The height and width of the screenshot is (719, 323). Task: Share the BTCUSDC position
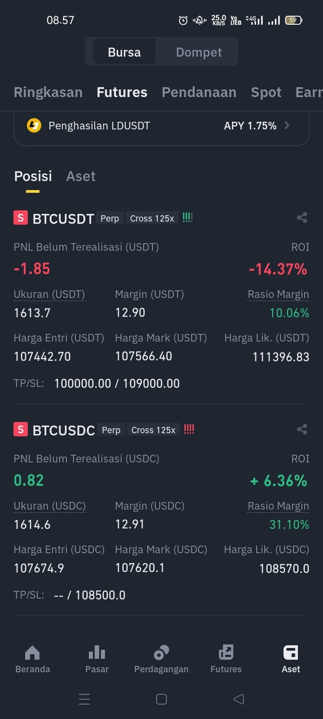(x=302, y=430)
